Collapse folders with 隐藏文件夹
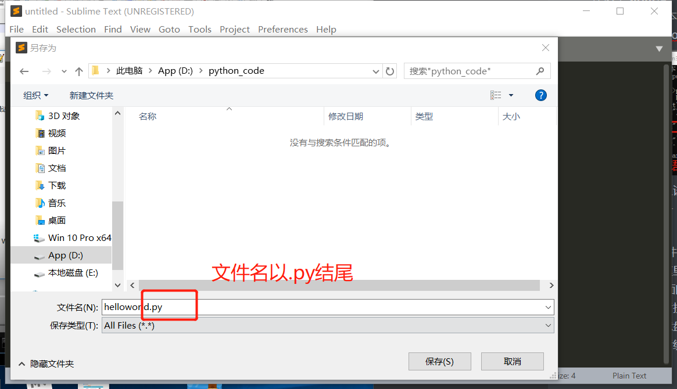This screenshot has width=677, height=389. (46, 364)
